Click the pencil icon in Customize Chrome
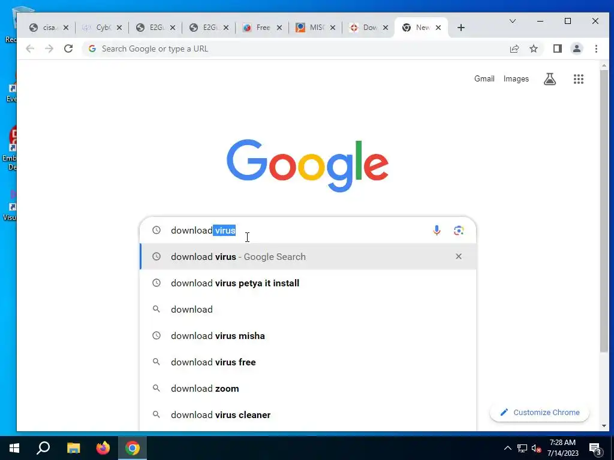The width and height of the screenshot is (614, 460). [x=504, y=412]
